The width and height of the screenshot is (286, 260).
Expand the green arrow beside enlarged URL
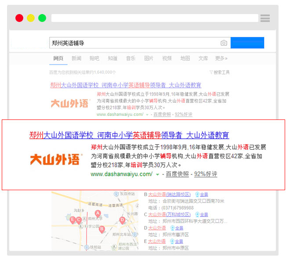(x=157, y=175)
